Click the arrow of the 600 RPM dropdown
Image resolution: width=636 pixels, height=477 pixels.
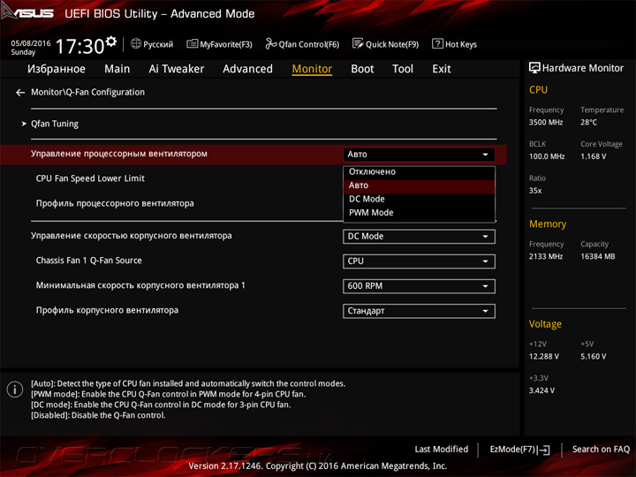click(485, 286)
